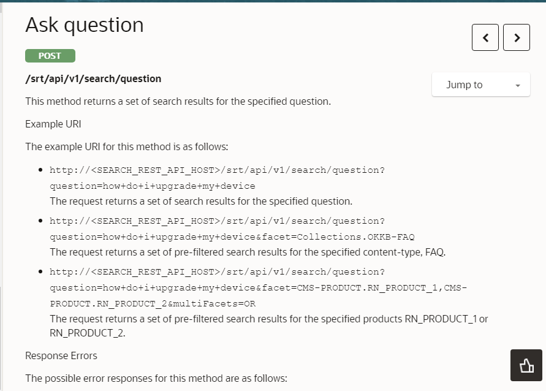Click the Ask question heading
The image size is (546, 391).
(x=85, y=25)
